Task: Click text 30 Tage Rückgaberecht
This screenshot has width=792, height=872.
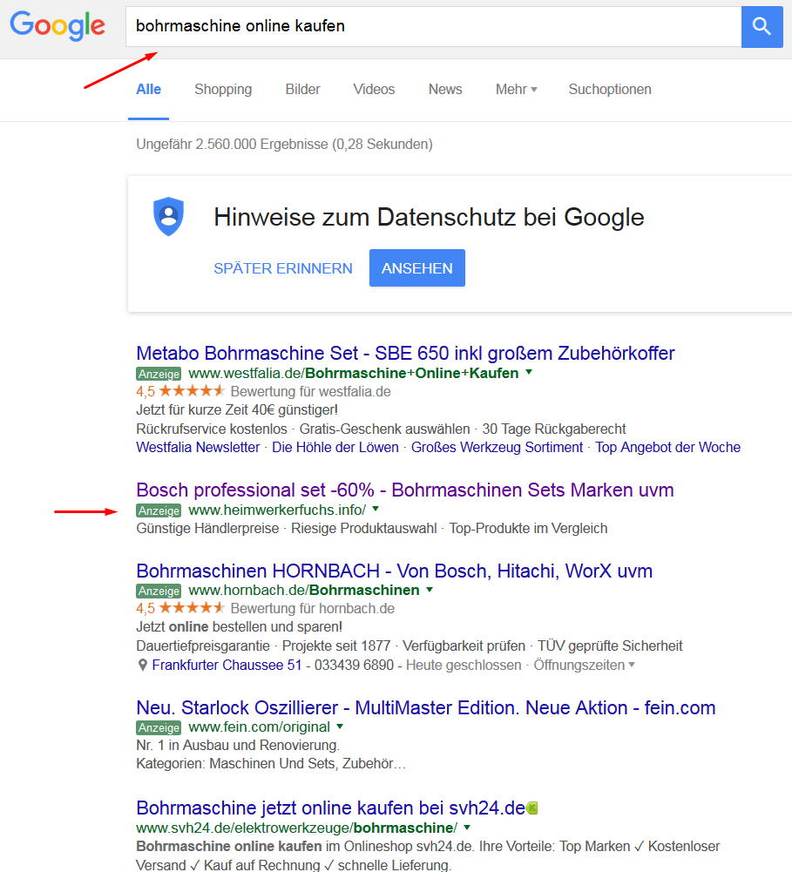Action: pyautogui.click(x=554, y=429)
